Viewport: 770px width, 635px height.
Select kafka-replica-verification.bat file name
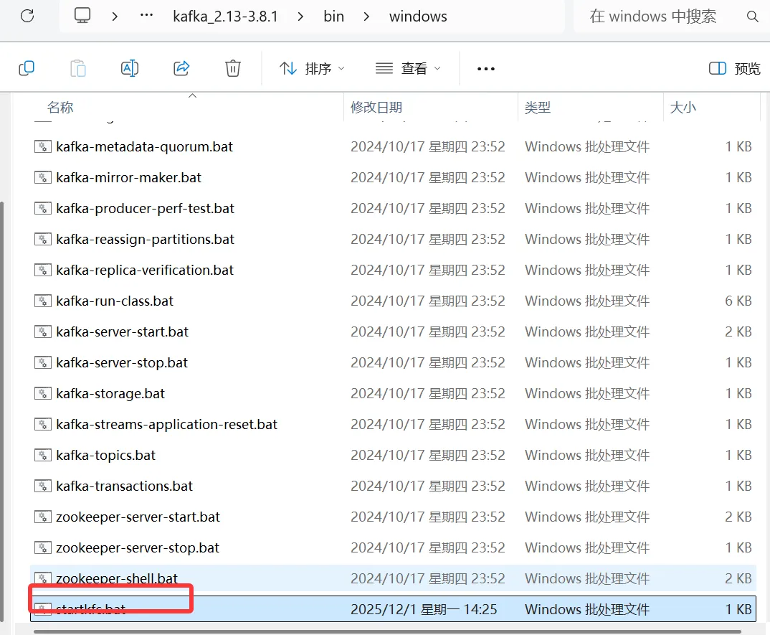(145, 271)
